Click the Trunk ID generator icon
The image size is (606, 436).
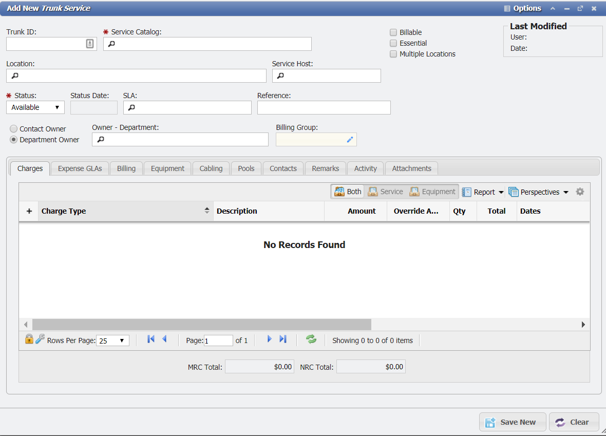click(90, 44)
